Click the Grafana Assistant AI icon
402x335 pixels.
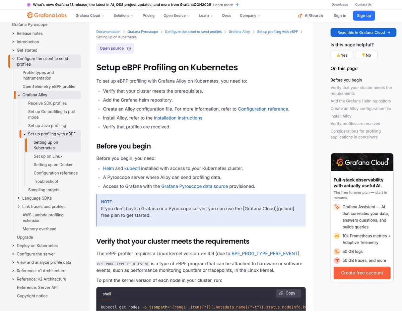coord(337,207)
